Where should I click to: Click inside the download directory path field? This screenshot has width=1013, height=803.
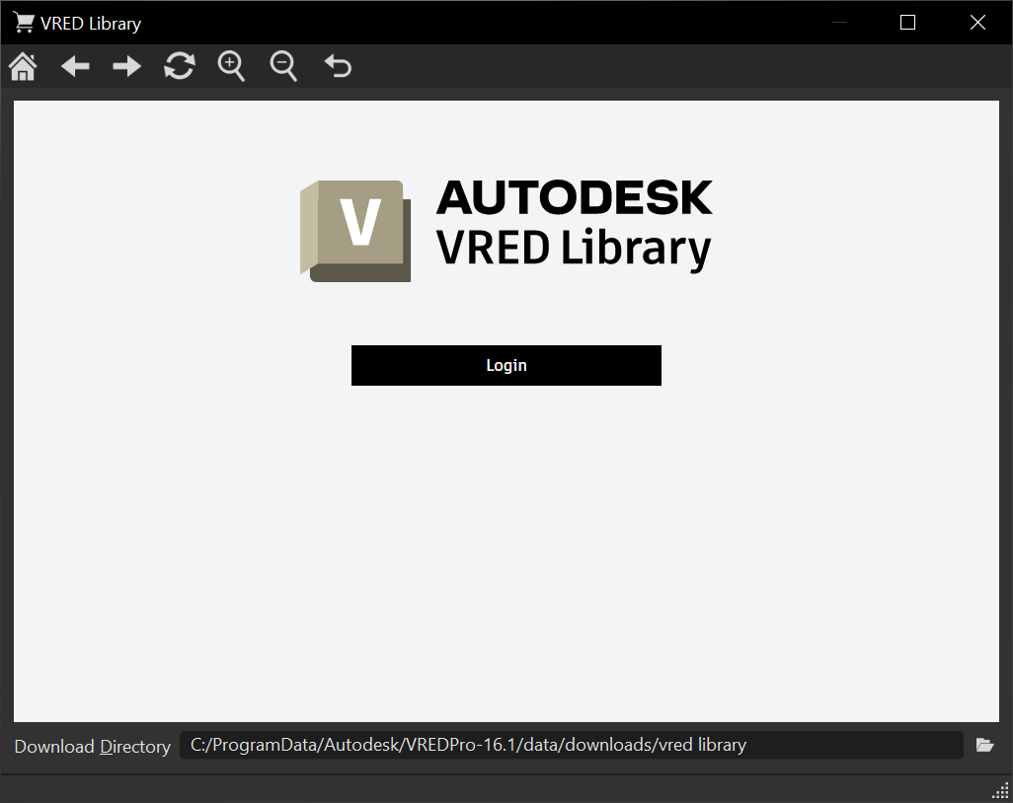coord(573,745)
